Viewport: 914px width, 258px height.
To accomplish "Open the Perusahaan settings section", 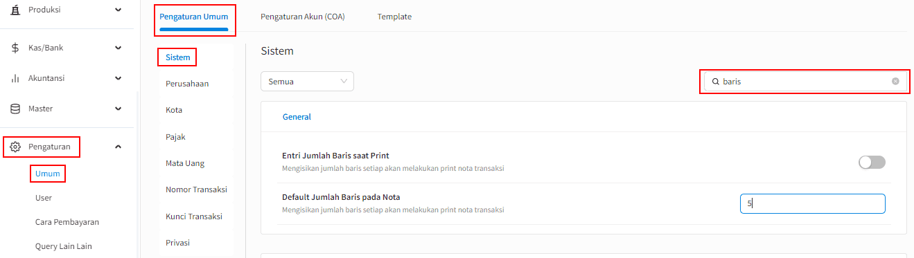I will pyautogui.click(x=187, y=84).
